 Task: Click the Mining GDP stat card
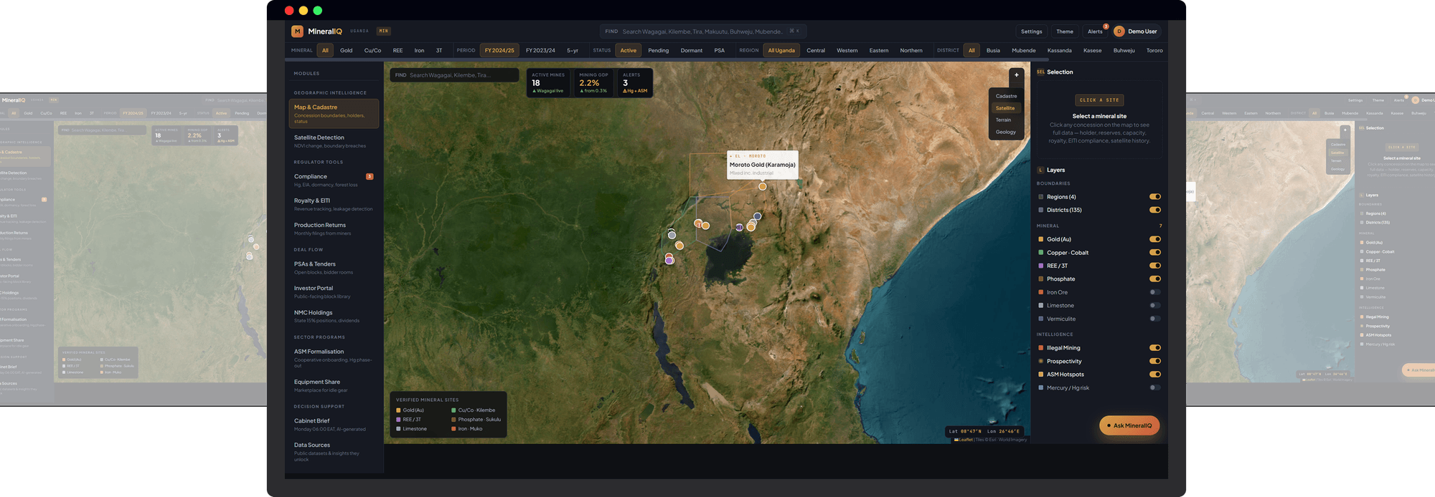594,82
